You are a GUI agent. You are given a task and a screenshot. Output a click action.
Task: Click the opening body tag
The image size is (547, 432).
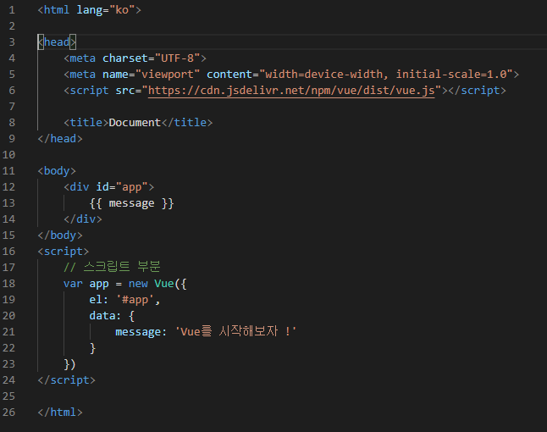point(57,171)
